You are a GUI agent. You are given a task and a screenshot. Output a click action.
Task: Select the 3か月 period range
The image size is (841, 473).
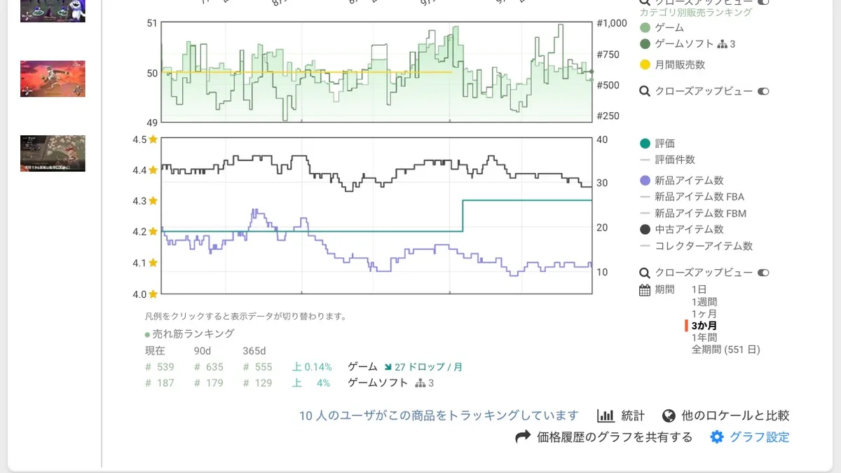[x=704, y=326]
